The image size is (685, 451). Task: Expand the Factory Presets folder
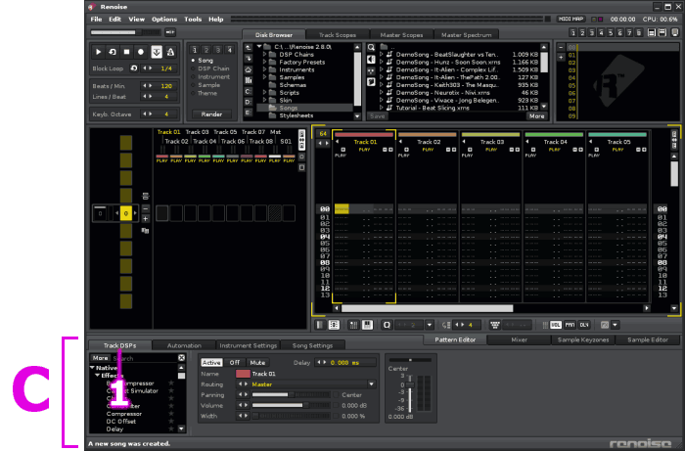(264, 62)
